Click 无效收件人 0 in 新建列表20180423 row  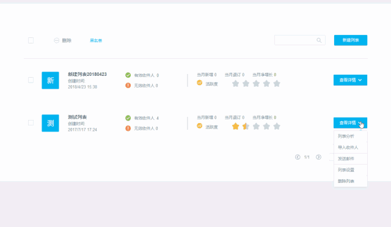[146, 86]
